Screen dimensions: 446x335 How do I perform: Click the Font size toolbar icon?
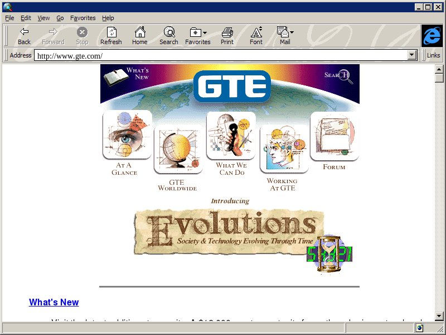pos(256,36)
